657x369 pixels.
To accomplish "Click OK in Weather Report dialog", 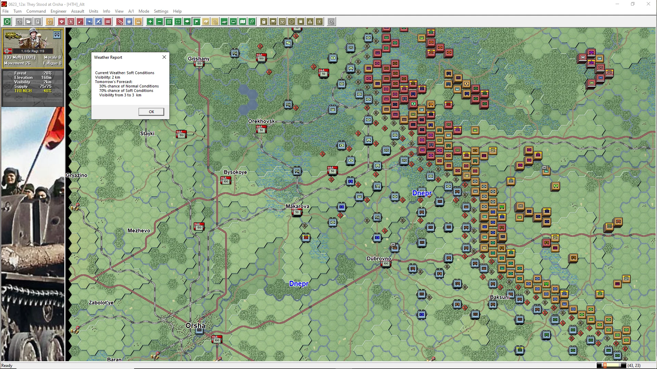I will (151, 112).
